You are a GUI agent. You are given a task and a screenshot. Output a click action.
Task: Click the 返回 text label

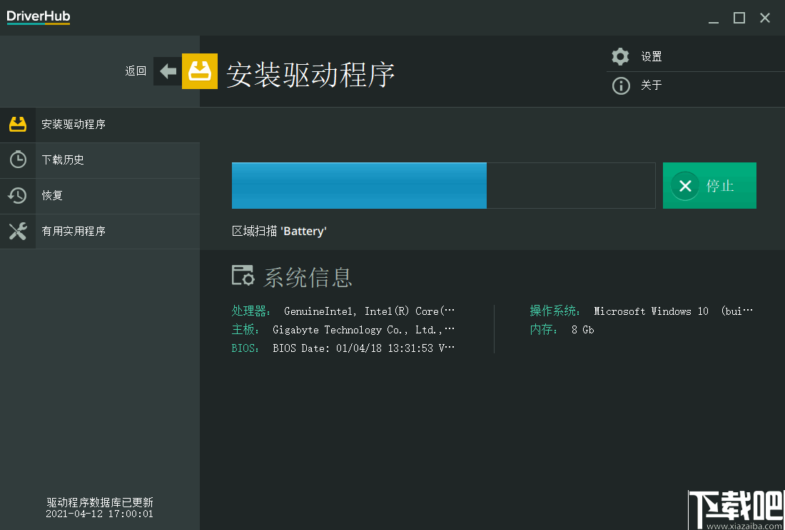[136, 71]
